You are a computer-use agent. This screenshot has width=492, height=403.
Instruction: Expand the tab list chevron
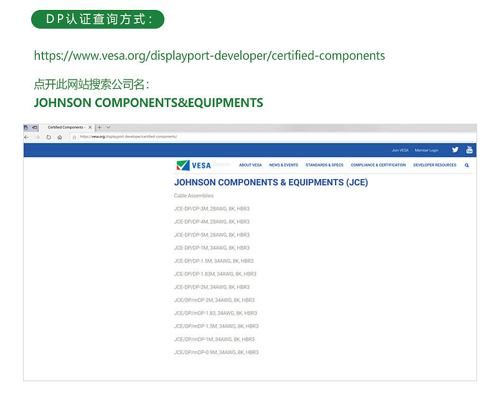[x=108, y=127]
